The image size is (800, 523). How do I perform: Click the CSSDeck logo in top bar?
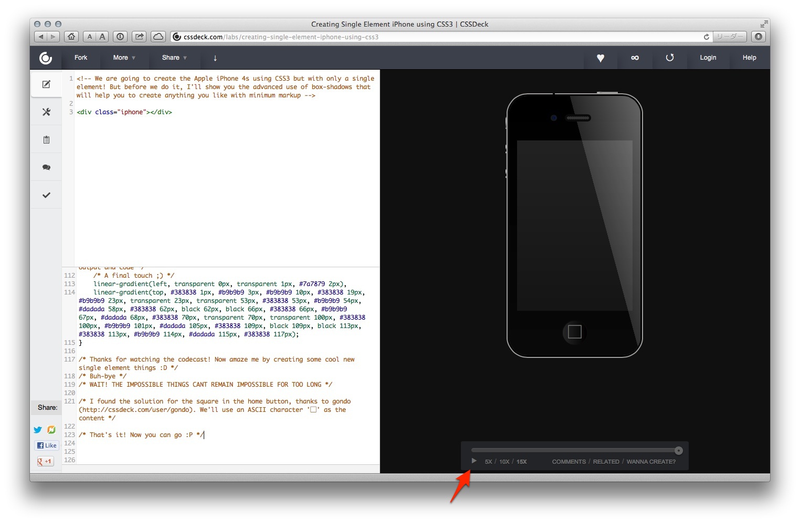[x=45, y=58]
